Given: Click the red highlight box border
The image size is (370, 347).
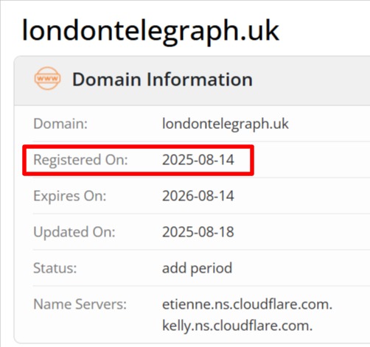Looking at the screenshot, I should click(138, 147).
